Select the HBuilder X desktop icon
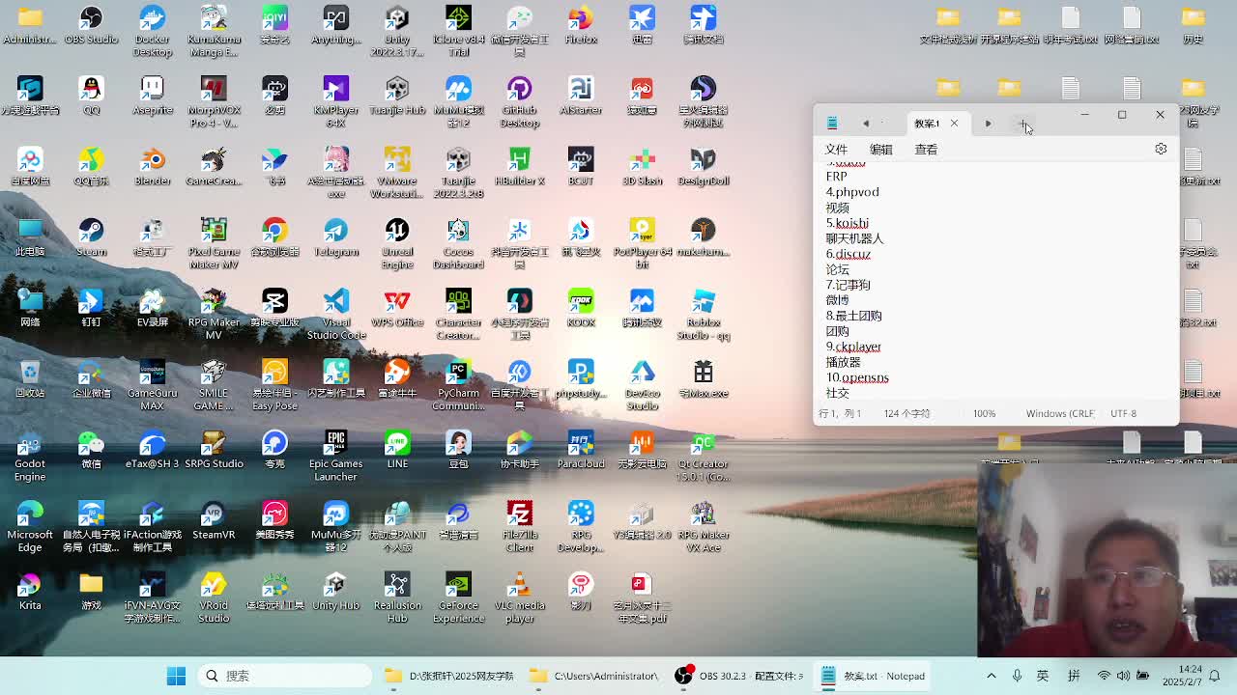The width and height of the screenshot is (1237, 695). click(x=519, y=167)
